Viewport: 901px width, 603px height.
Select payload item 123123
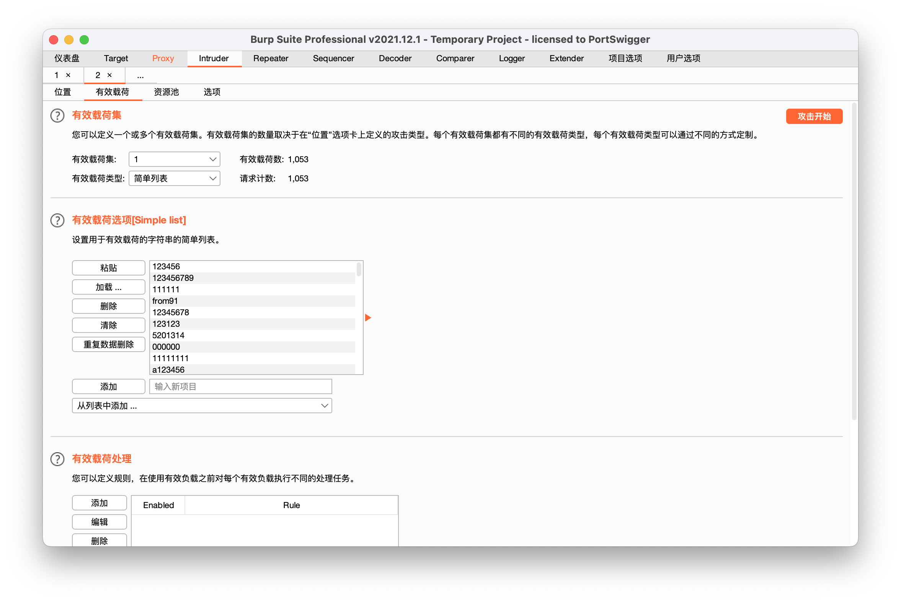pyautogui.click(x=252, y=324)
